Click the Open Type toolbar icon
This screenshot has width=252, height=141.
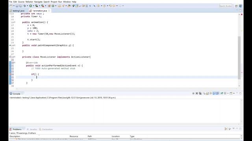[x=59, y=6]
